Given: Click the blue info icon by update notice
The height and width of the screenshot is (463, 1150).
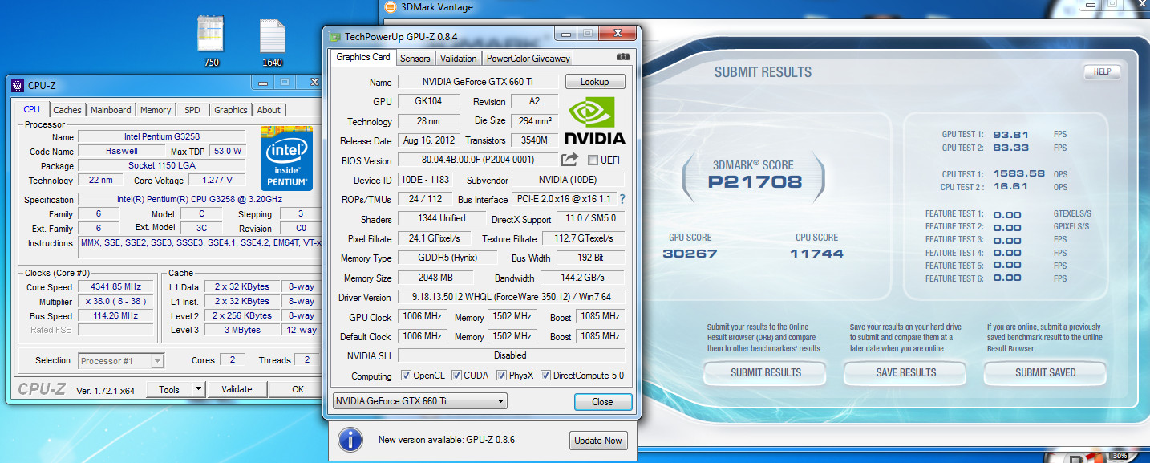Looking at the screenshot, I should click(350, 440).
